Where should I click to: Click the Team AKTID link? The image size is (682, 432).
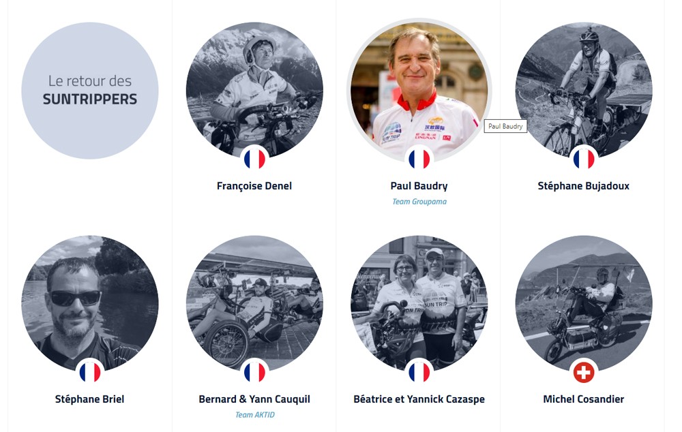(254, 415)
